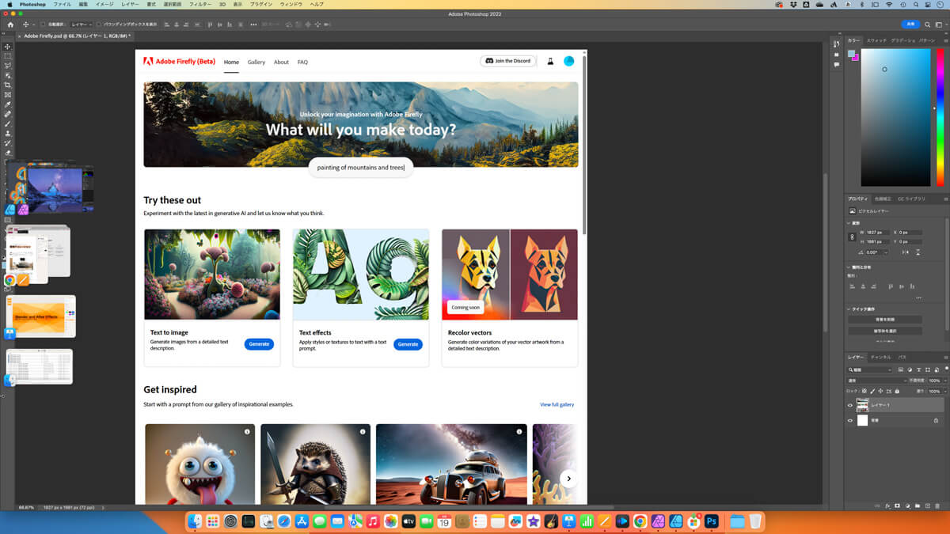The height and width of the screenshot is (534, 950).
Task: Enable the show bounding box checkbox
Action: (x=101, y=25)
